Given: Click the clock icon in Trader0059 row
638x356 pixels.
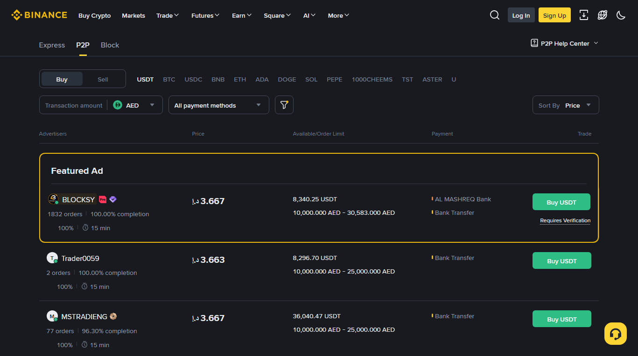Looking at the screenshot, I should click(84, 287).
